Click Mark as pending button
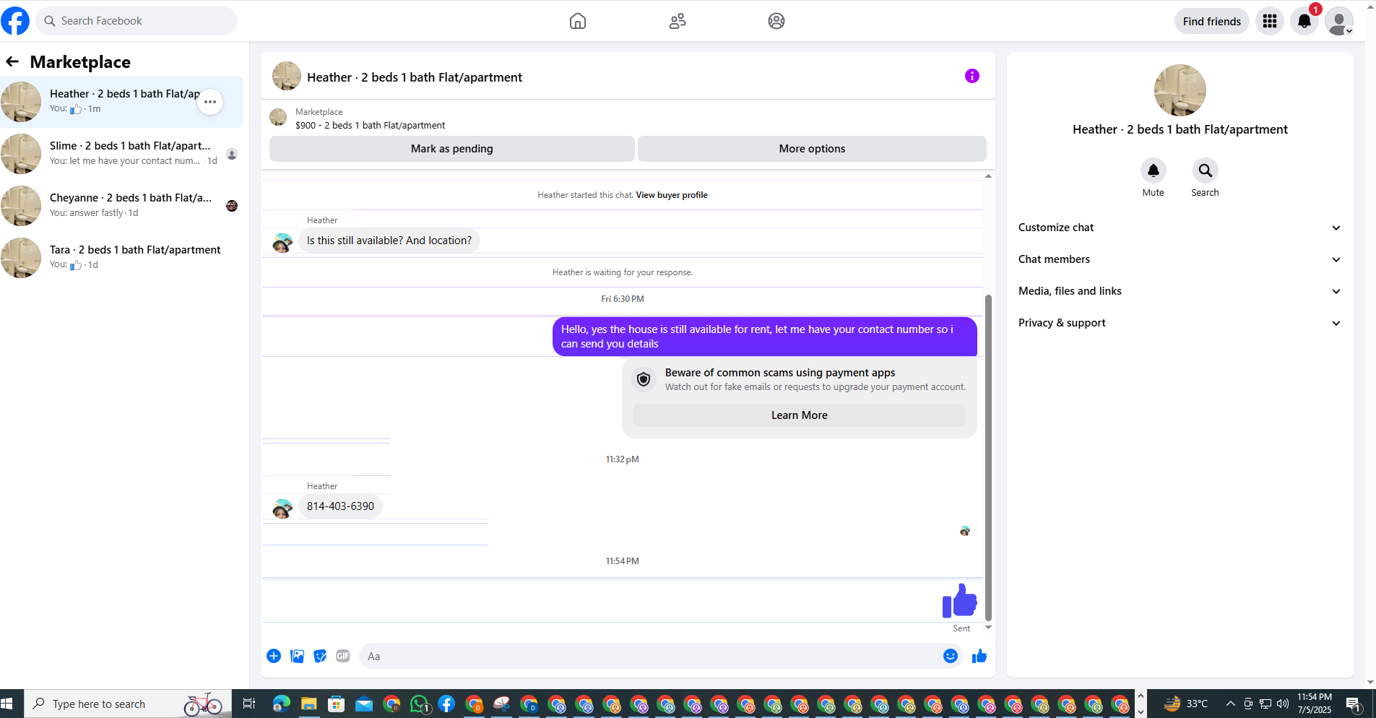 tap(452, 149)
